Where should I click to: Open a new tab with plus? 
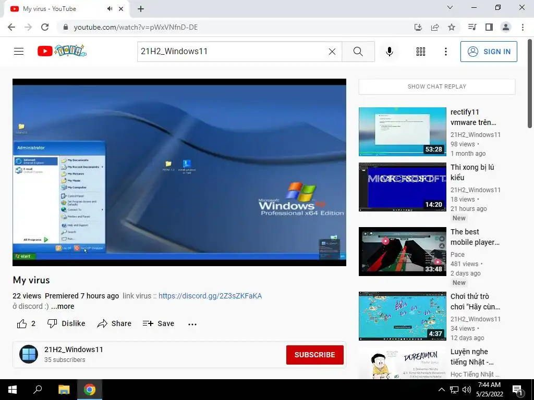click(141, 9)
